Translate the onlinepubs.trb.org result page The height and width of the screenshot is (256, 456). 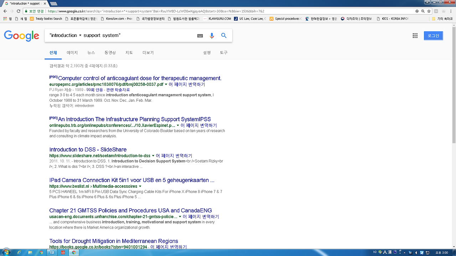click(x=199, y=126)
